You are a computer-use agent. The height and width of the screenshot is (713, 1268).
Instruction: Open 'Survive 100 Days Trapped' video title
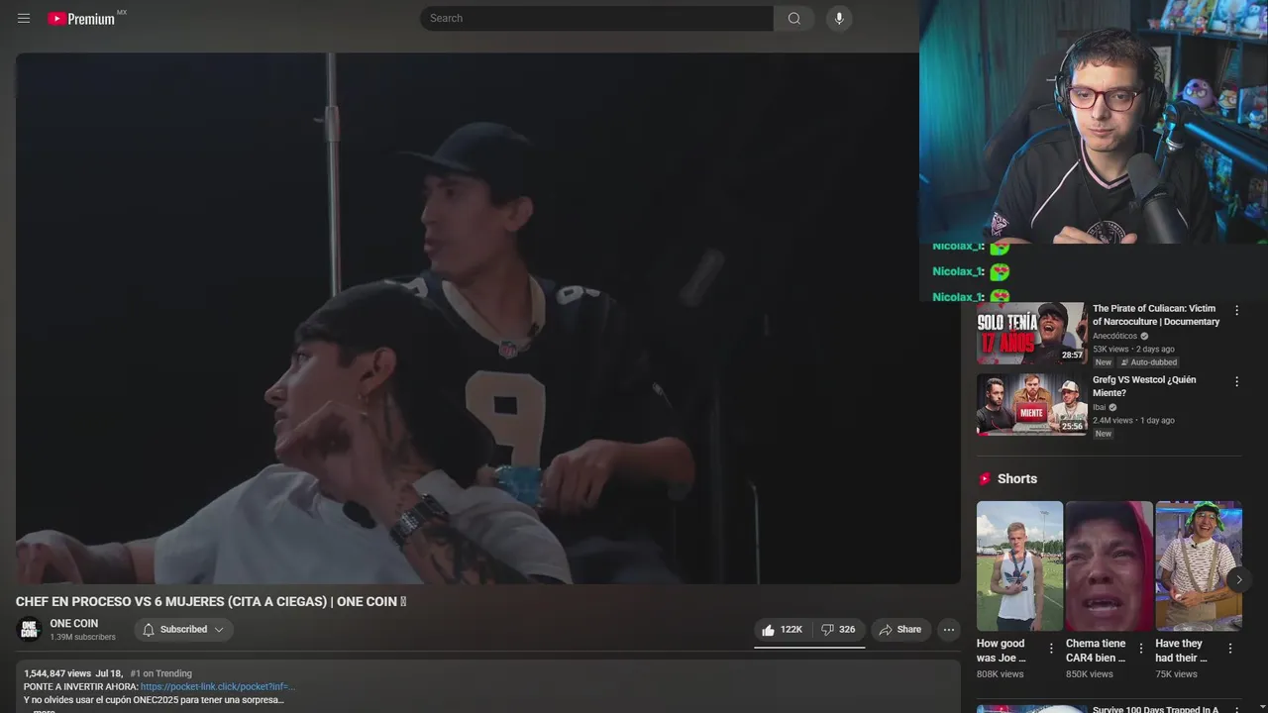click(x=1155, y=709)
